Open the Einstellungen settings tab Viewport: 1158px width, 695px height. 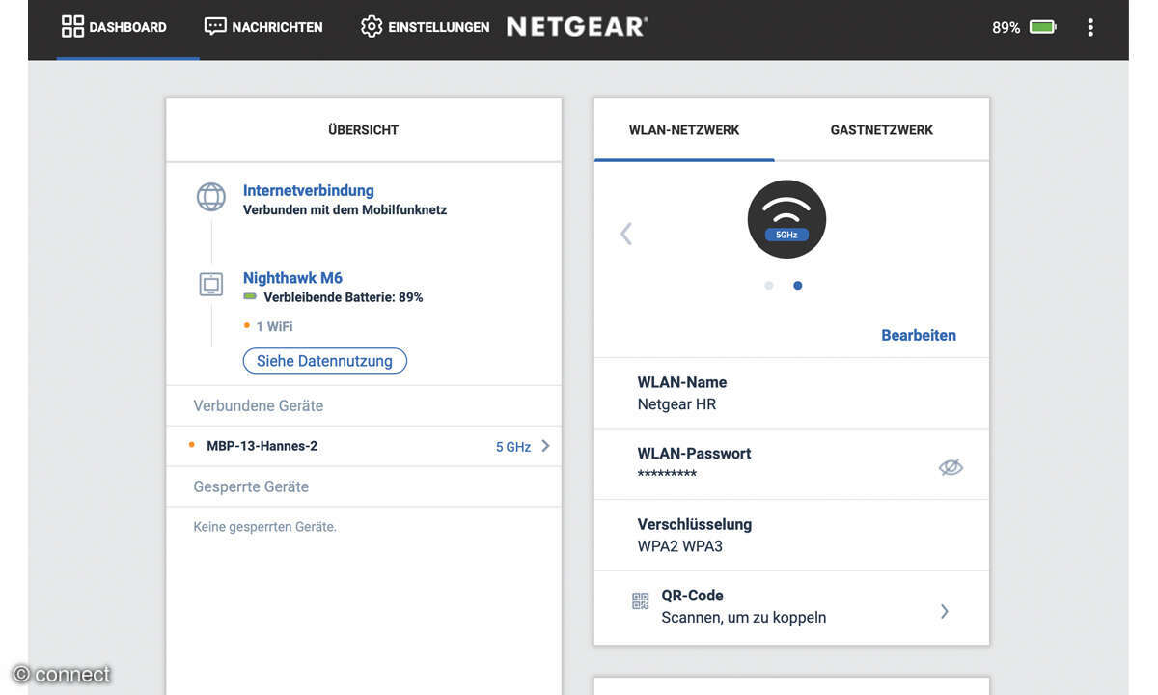pos(425,27)
